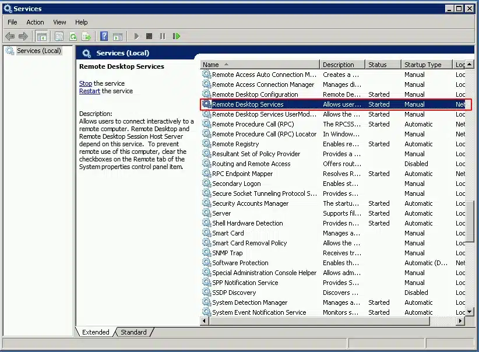Open Properties toolbar icon

[59, 36]
